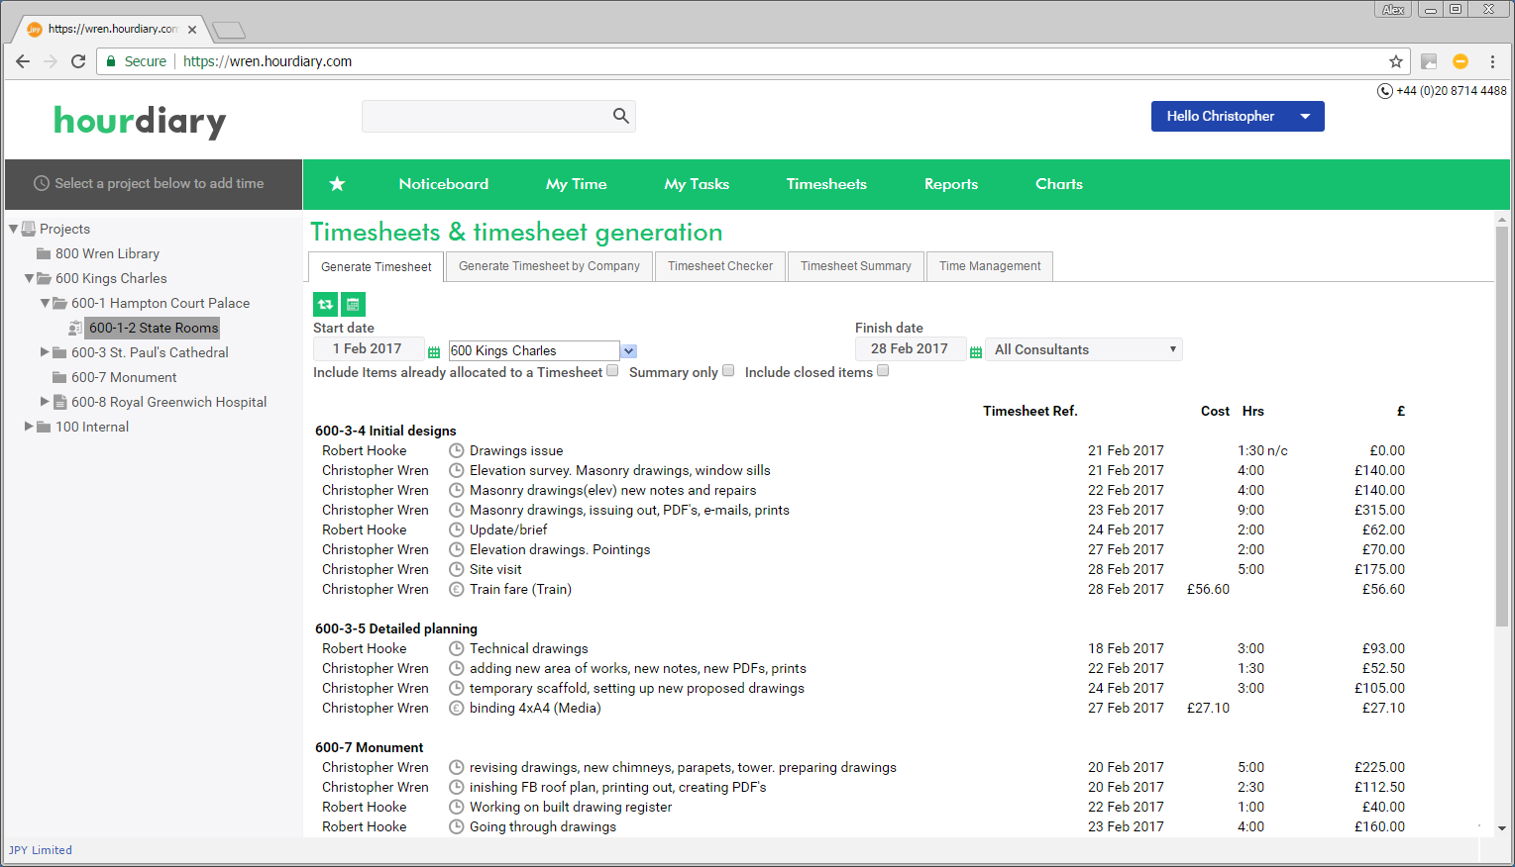Enable the Include closed items checkbox
The image size is (1515, 867).
coord(882,369)
